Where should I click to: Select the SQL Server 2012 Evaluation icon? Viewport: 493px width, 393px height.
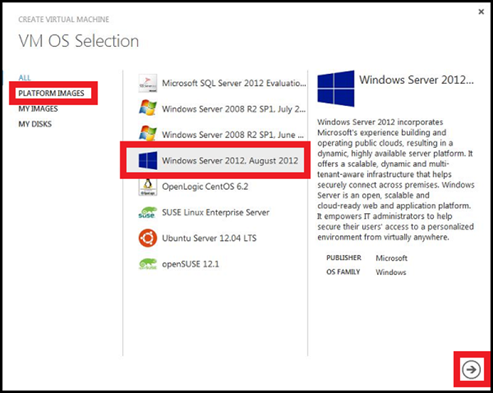tap(147, 83)
